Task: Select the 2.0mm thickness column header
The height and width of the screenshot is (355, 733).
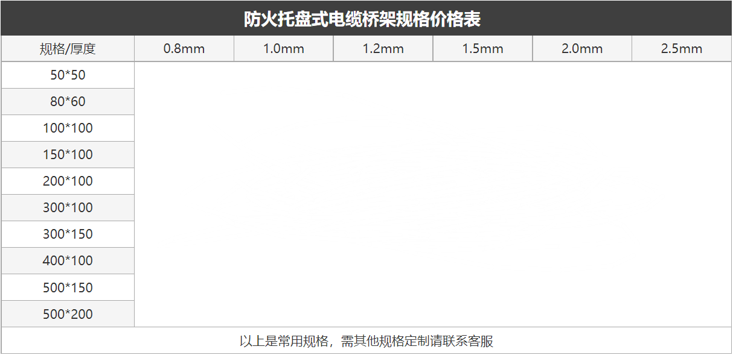Action: tap(582, 49)
